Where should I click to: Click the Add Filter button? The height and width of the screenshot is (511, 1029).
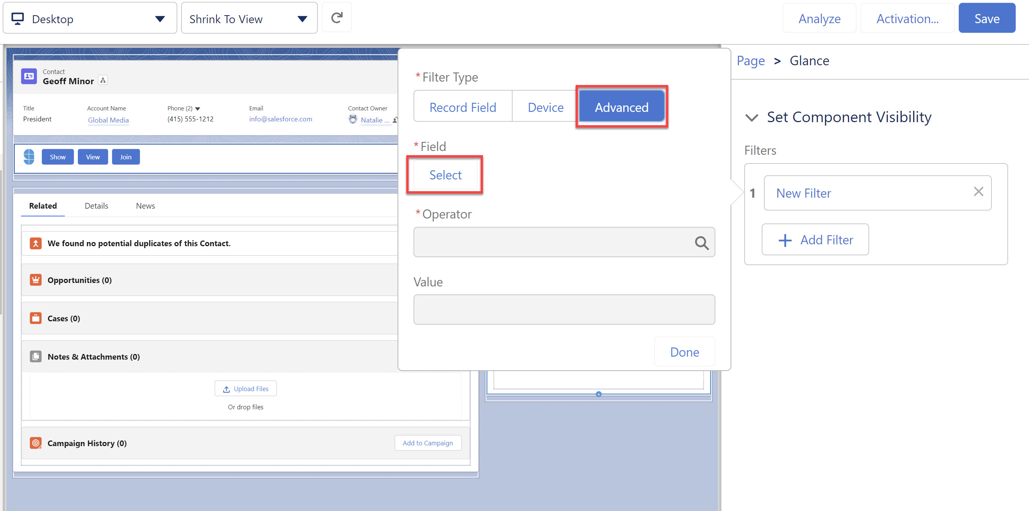tap(815, 239)
